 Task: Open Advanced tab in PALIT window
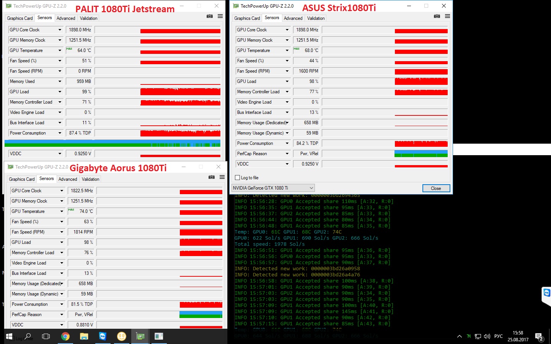pos(66,18)
